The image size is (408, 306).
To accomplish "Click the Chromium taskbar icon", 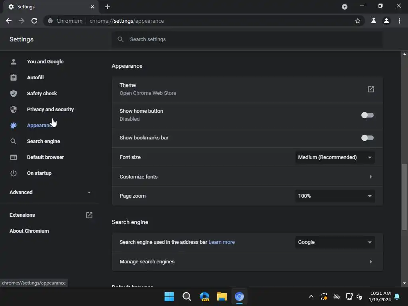I will [x=239, y=296].
